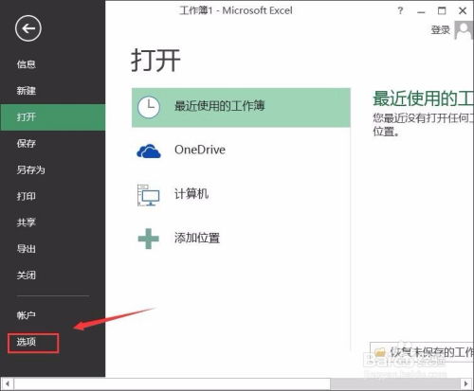Choose 保存 from the sidebar
The height and width of the screenshot is (391, 474).
(27, 144)
